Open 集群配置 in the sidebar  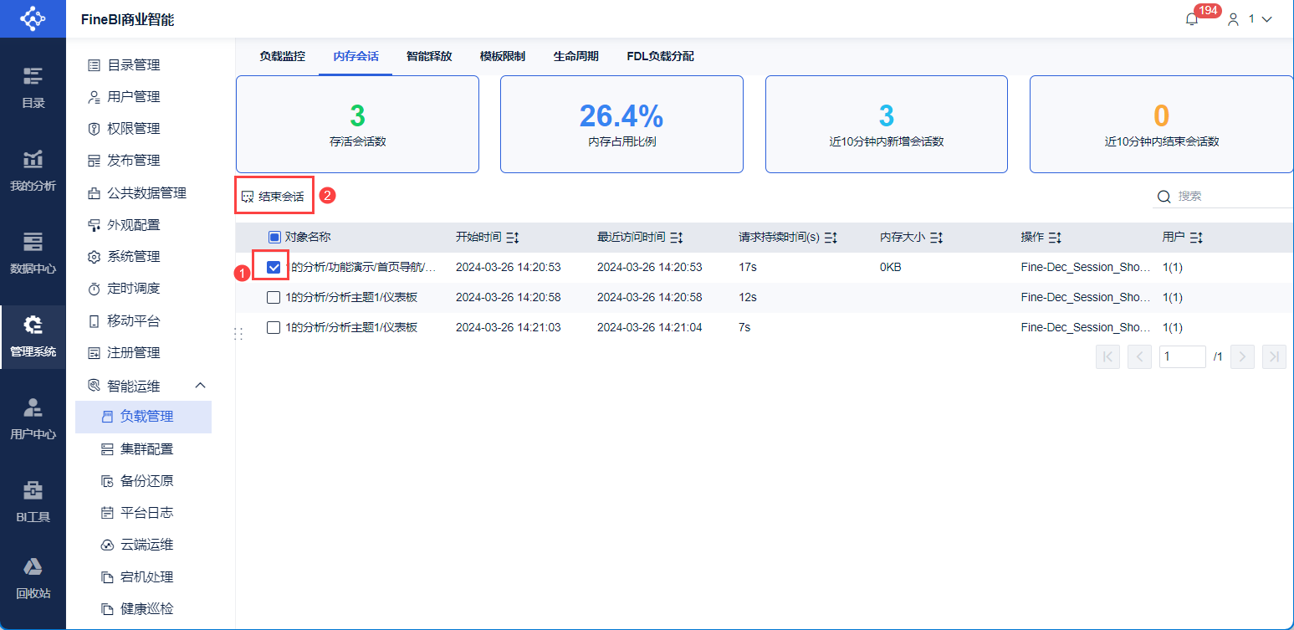(146, 449)
